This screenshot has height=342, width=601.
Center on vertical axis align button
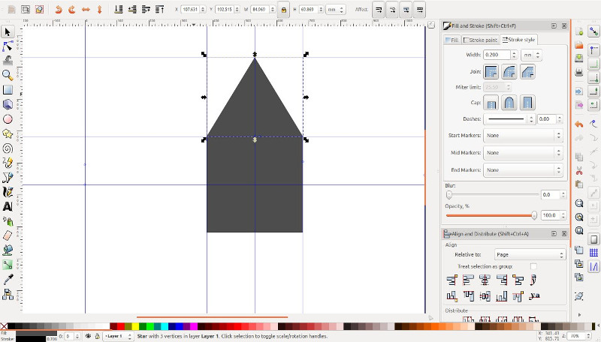[x=485, y=280]
